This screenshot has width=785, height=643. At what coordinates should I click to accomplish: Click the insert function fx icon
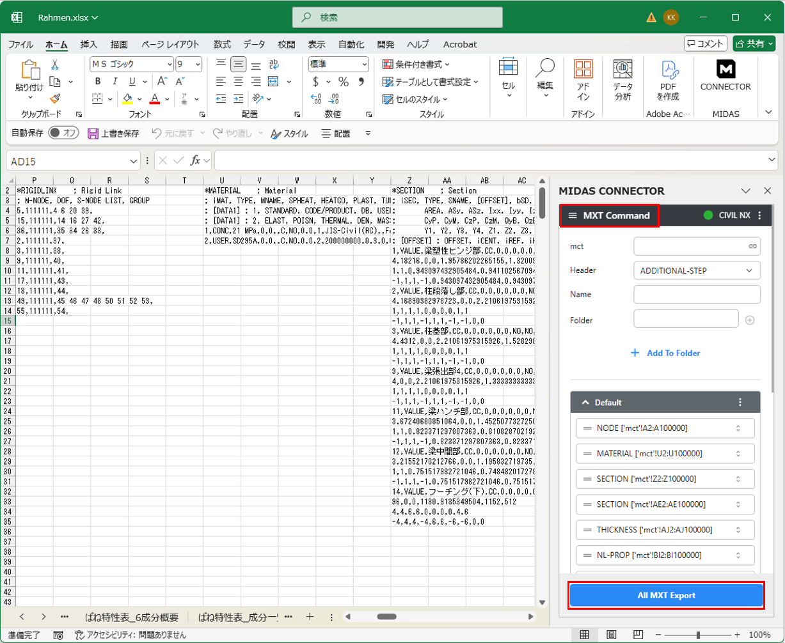[x=196, y=160]
